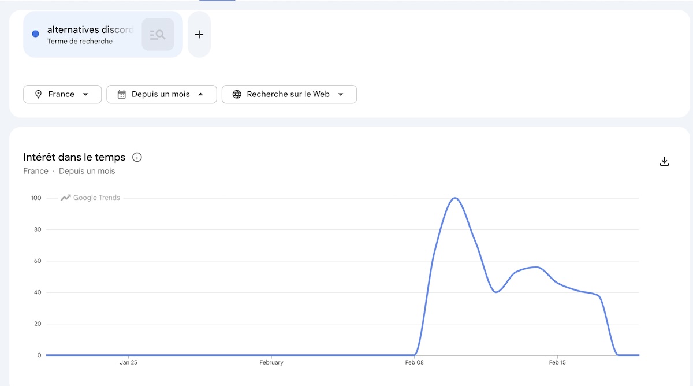
Task: Expand the Recherche sur le Web dropdown arrow
Action: 341,94
